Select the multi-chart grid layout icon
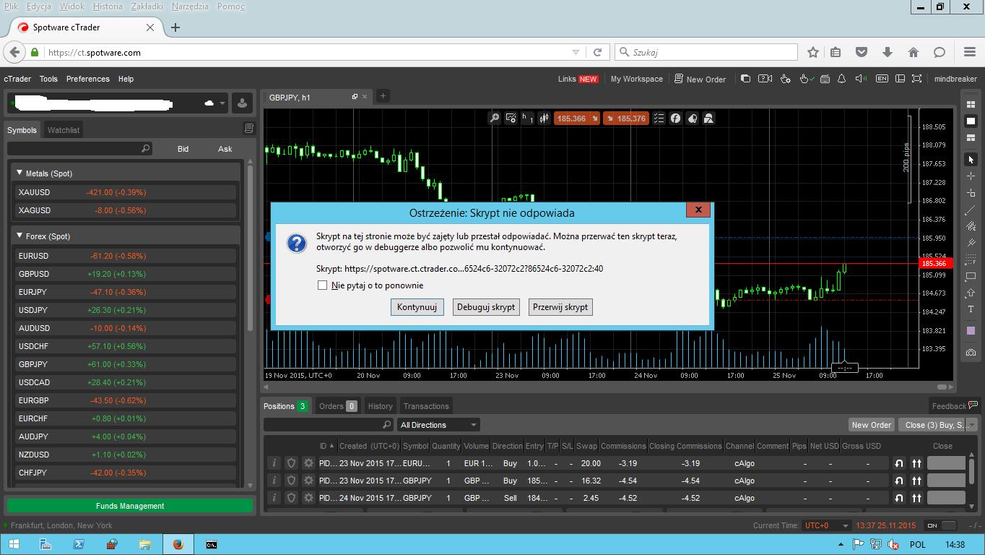985x555 pixels. click(971, 105)
